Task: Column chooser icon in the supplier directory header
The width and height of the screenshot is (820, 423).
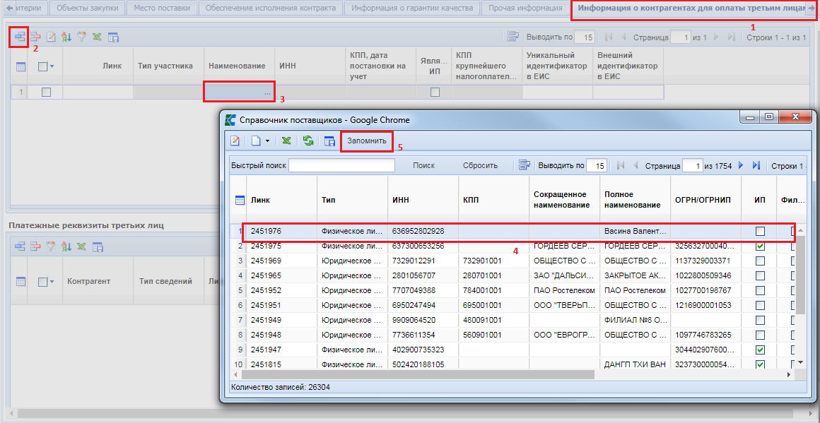Action: tap(240, 200)
